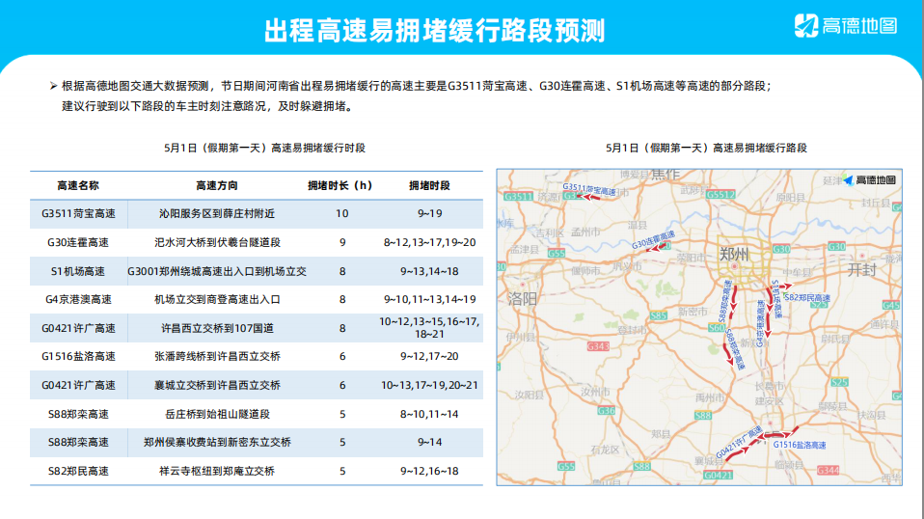The image size is (924, 519).
Task: Click the duration value 10 for G3511
Action: click(x=341, y=214)
